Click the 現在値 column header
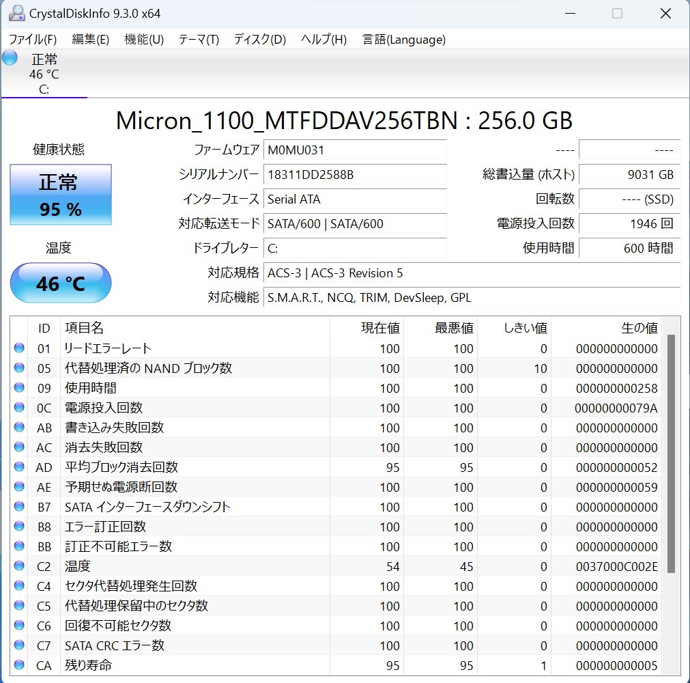This screenshot has height=683, width=690. tap(366, 328)
